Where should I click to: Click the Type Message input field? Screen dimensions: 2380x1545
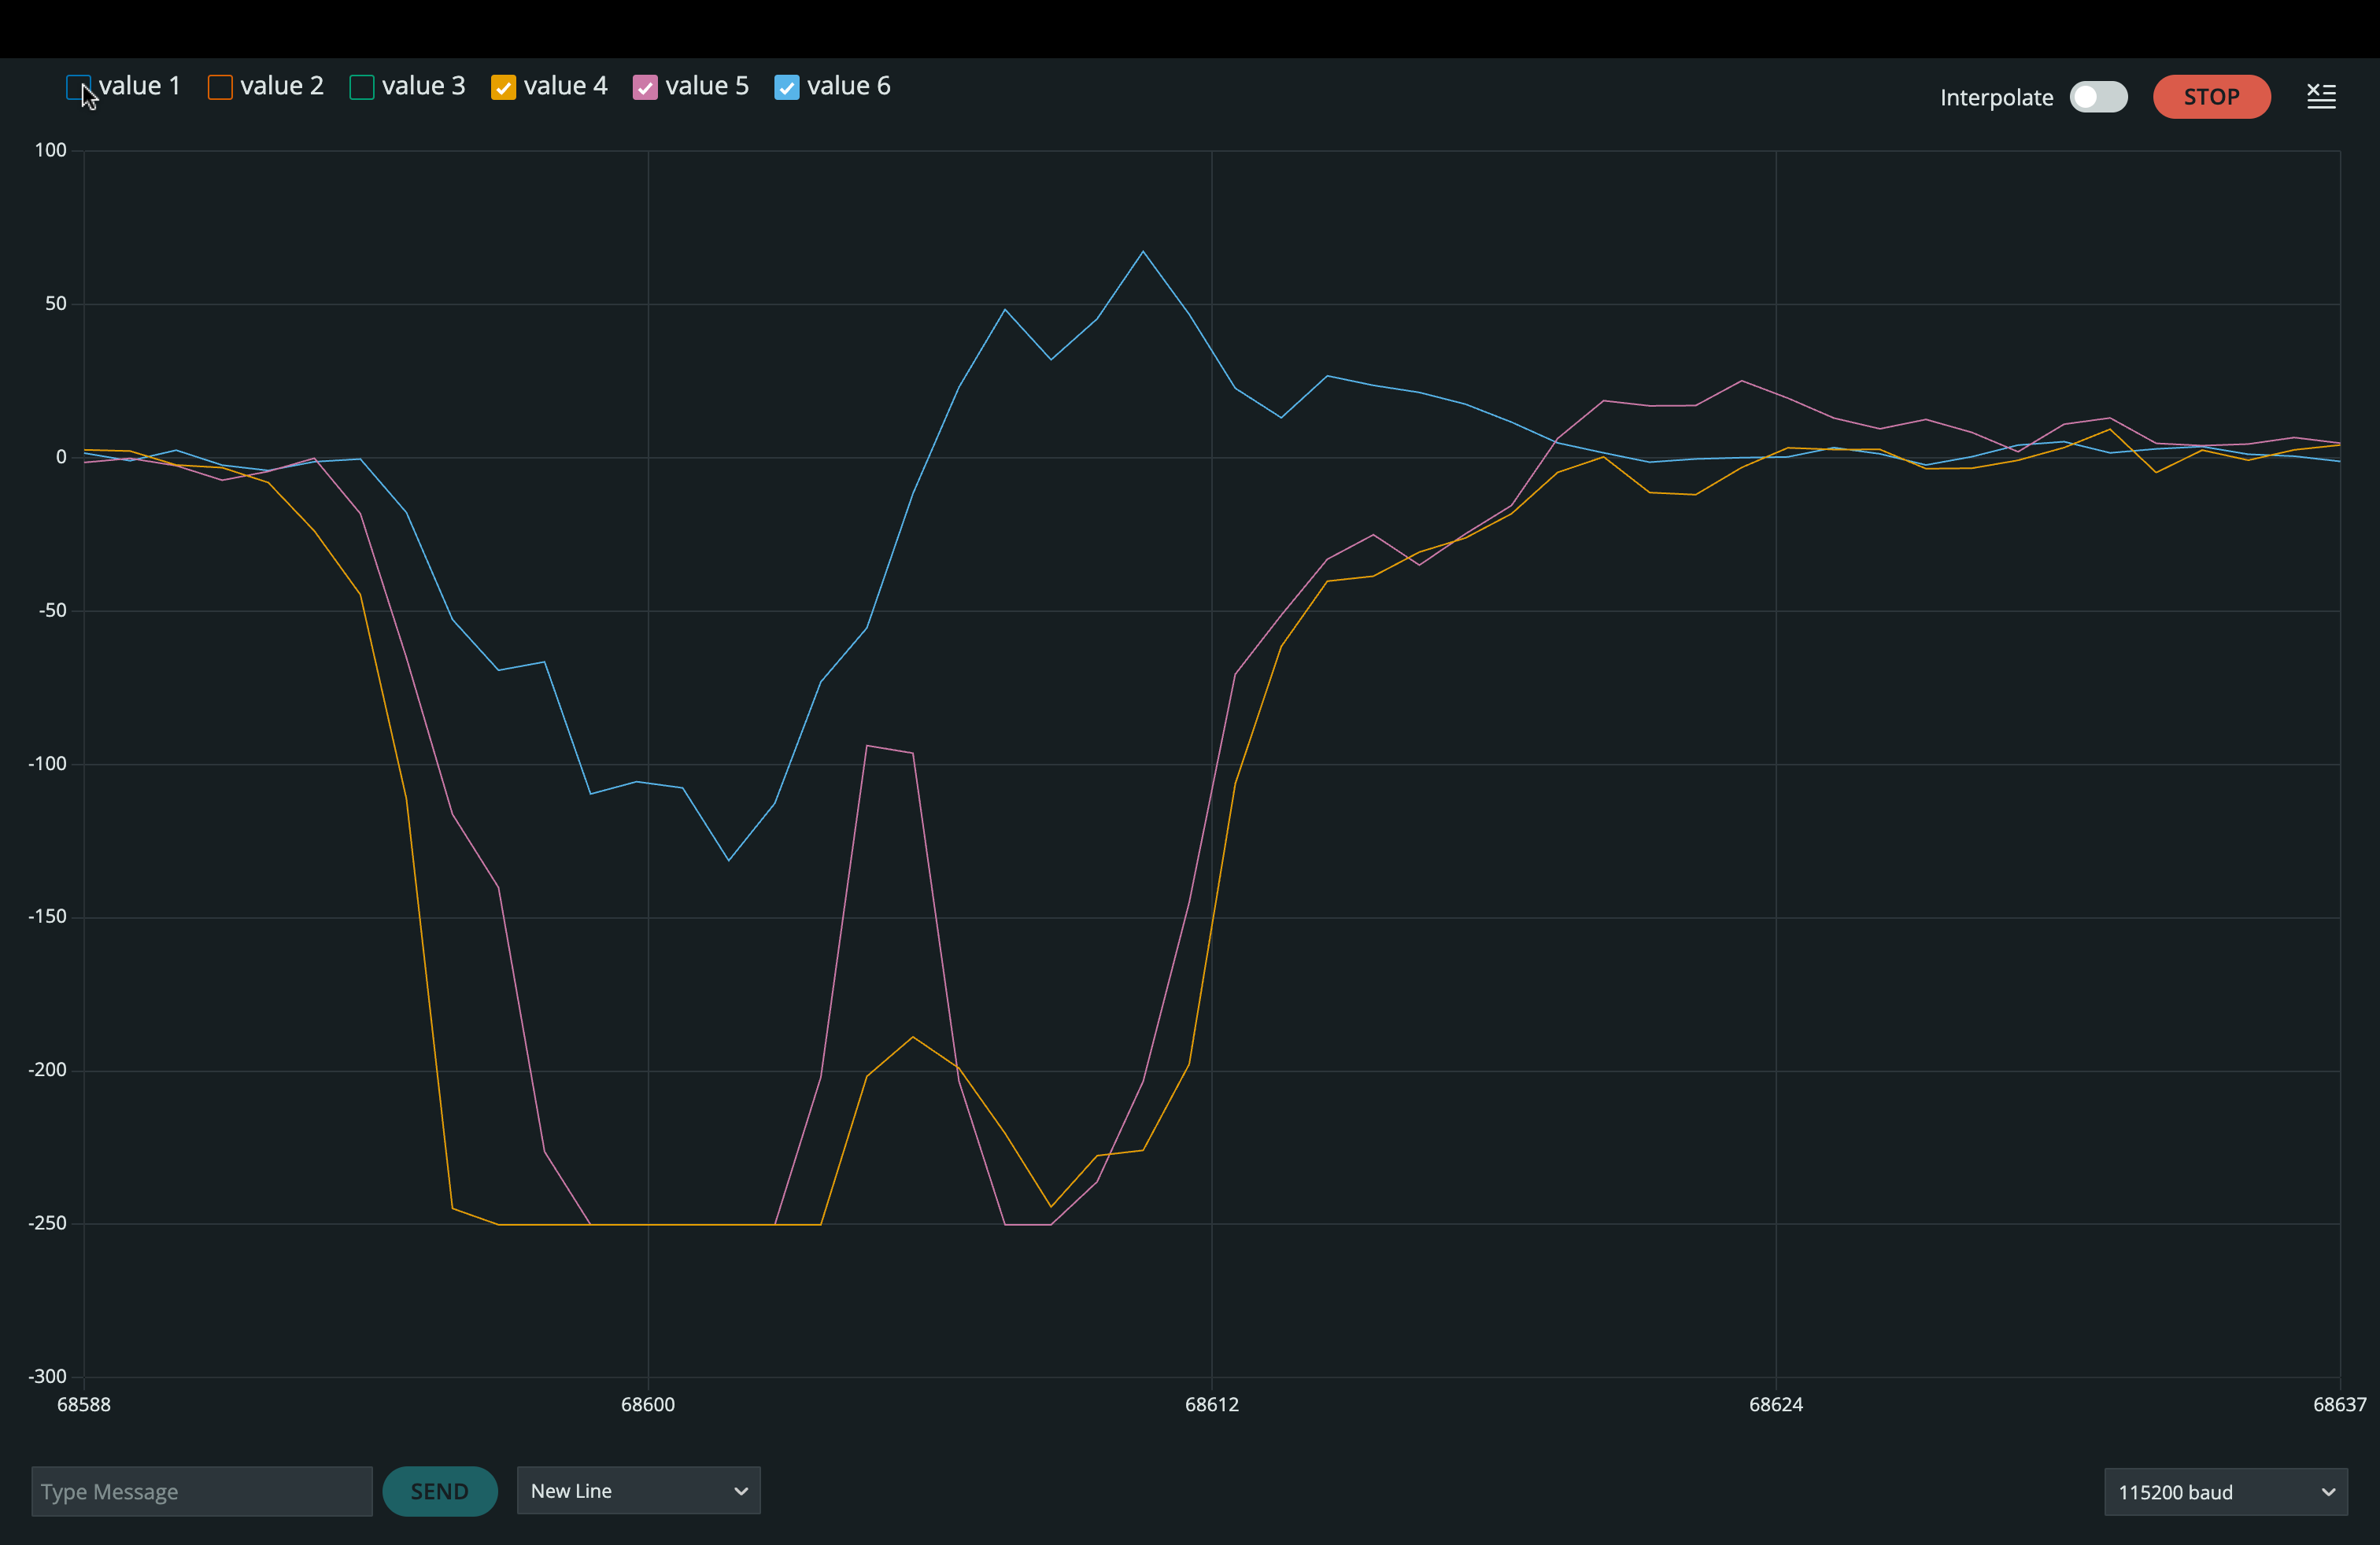pyautogui.click(x=200, y=1491)
